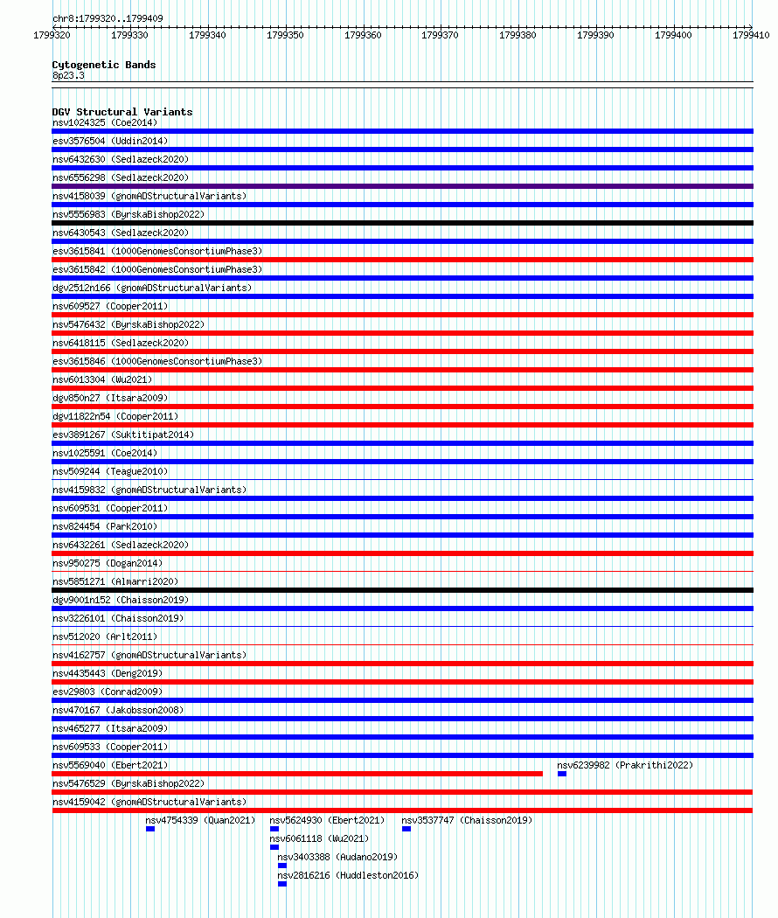Click the black bar under nsv5851271
Viewport: 778px width, 918px height.
tap(403, 590)
